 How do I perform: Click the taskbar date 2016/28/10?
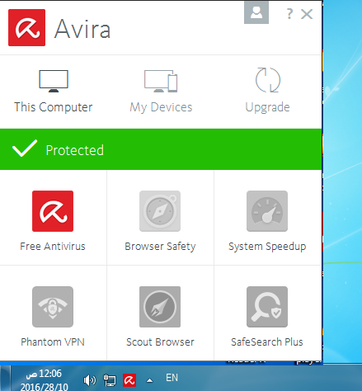click(x=44, y=387)
